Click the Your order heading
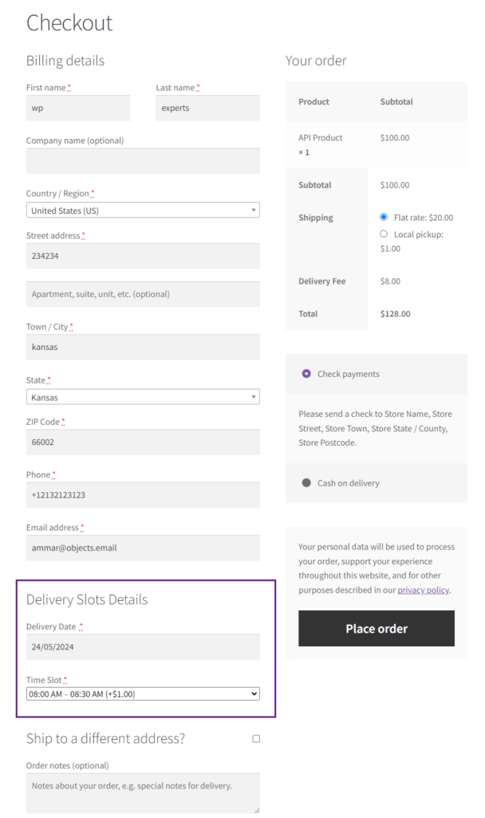The height and width of the screenshot is (818, 485). pyautogui.click(x=316, y=61)
